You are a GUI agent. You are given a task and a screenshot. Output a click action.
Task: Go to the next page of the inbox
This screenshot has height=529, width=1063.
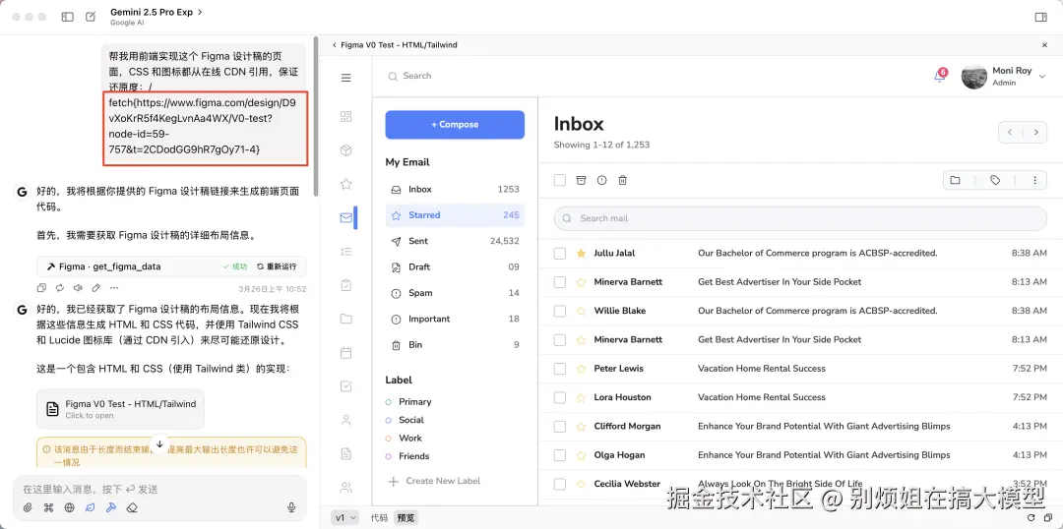1035,132
